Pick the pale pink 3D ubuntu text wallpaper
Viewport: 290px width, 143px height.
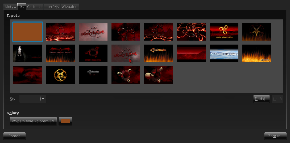pyautogui.click(x=93, y=32)
